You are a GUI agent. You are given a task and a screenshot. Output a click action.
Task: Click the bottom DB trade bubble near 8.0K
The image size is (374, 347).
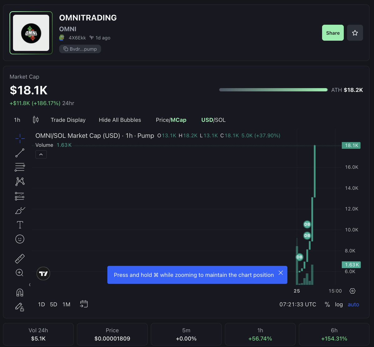[x=299, y=257]
